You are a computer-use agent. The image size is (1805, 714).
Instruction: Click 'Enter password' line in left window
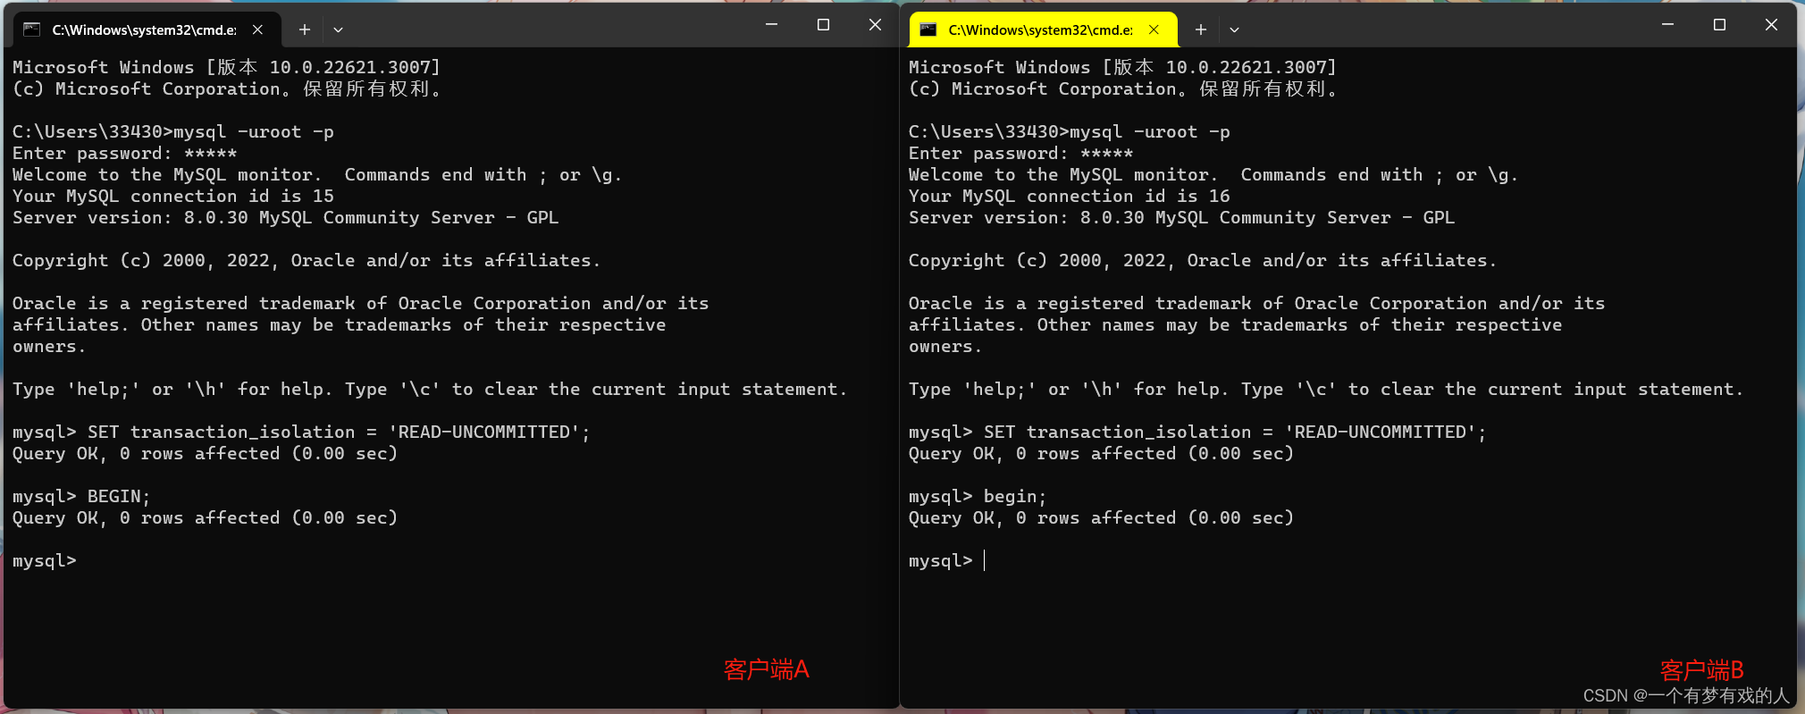pyautogui.click(x=125, y=154)
